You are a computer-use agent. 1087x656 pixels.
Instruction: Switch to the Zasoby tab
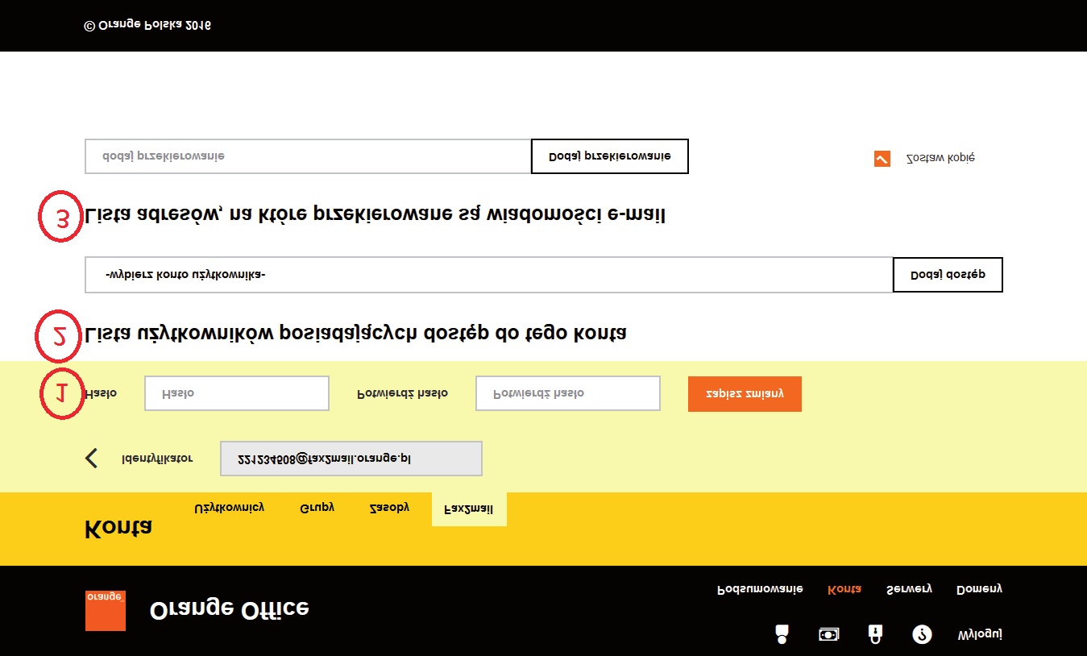389,508
